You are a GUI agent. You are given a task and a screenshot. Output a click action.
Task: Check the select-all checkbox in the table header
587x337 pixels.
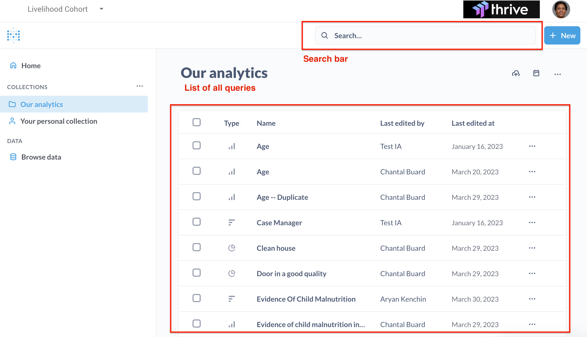196,122
